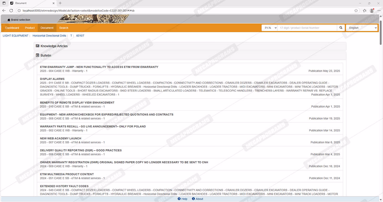Open new browser tab with plus icon

click(x=60, y=3)
